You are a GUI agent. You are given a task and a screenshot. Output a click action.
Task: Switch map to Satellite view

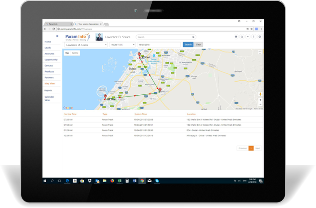click(75, 53)
